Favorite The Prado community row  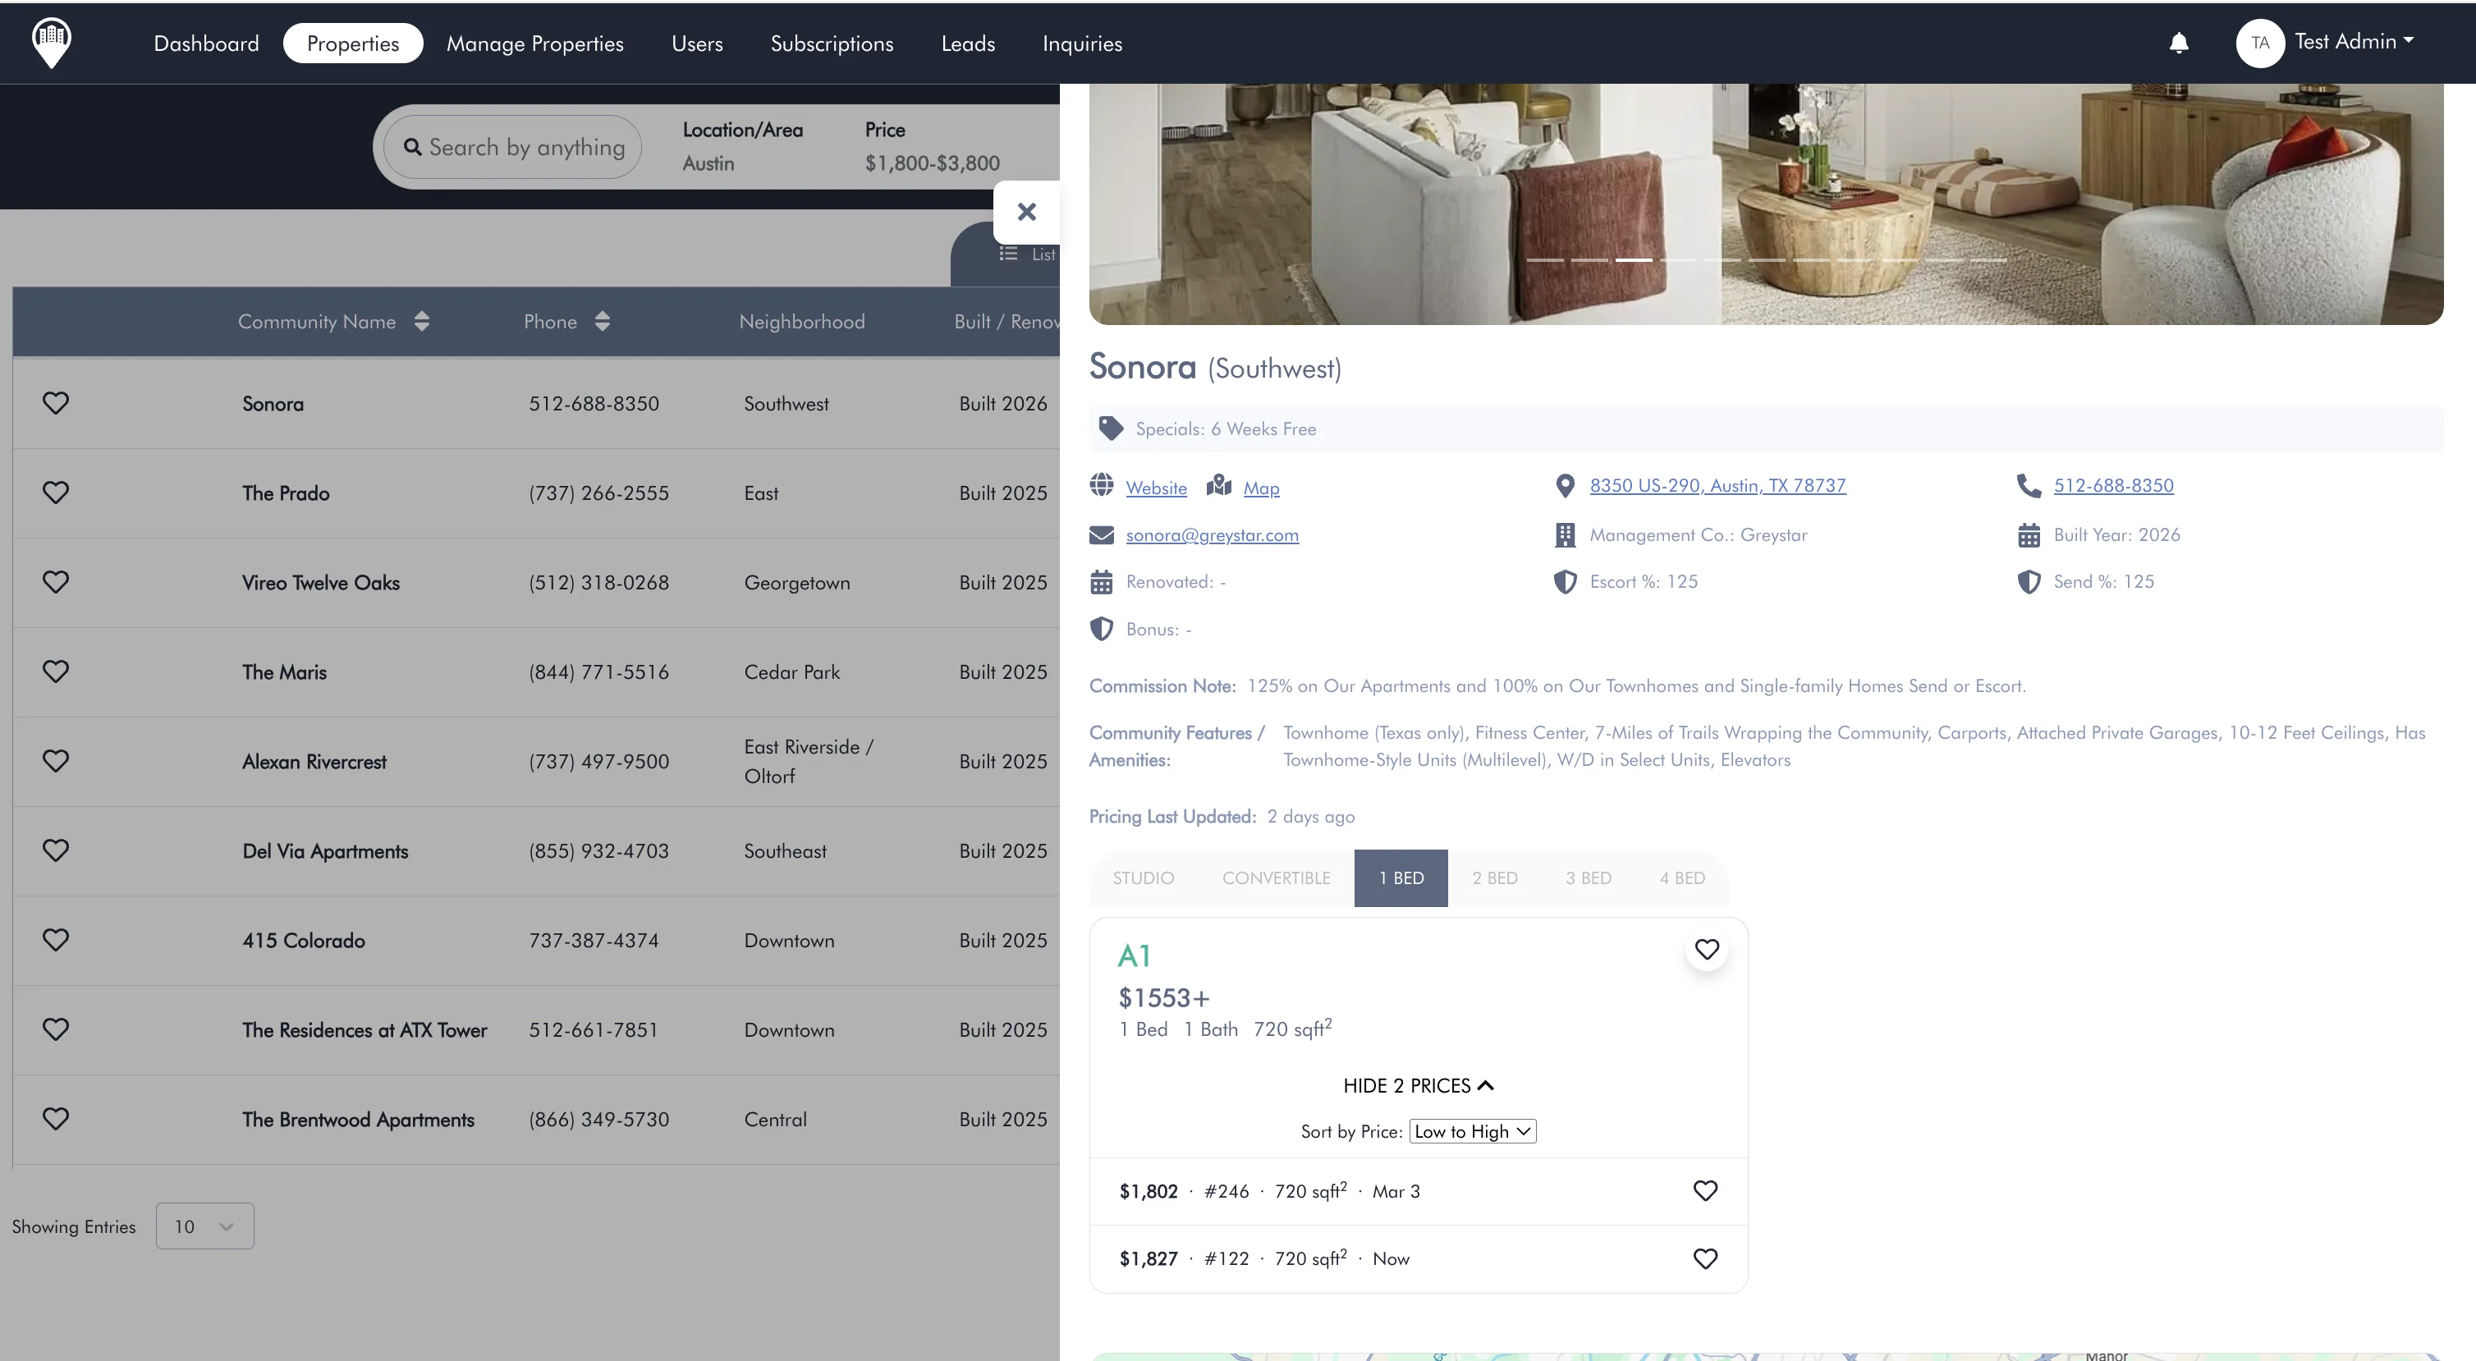(x=56, y=493)
